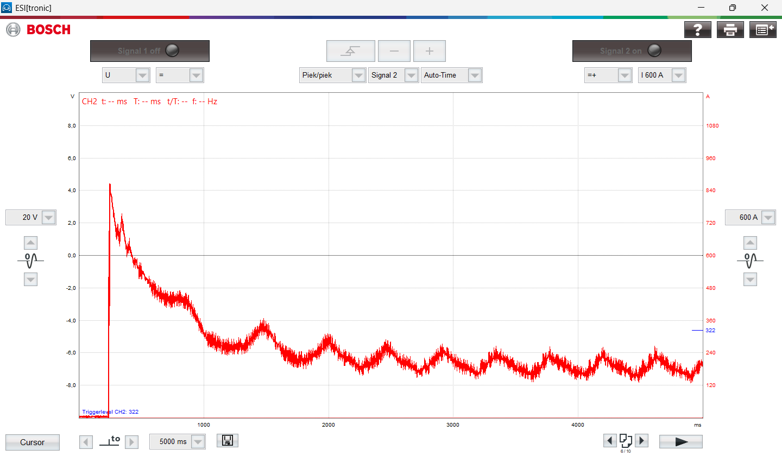
Task: Go to the previous stored page arrow
Action: point(610,440)
